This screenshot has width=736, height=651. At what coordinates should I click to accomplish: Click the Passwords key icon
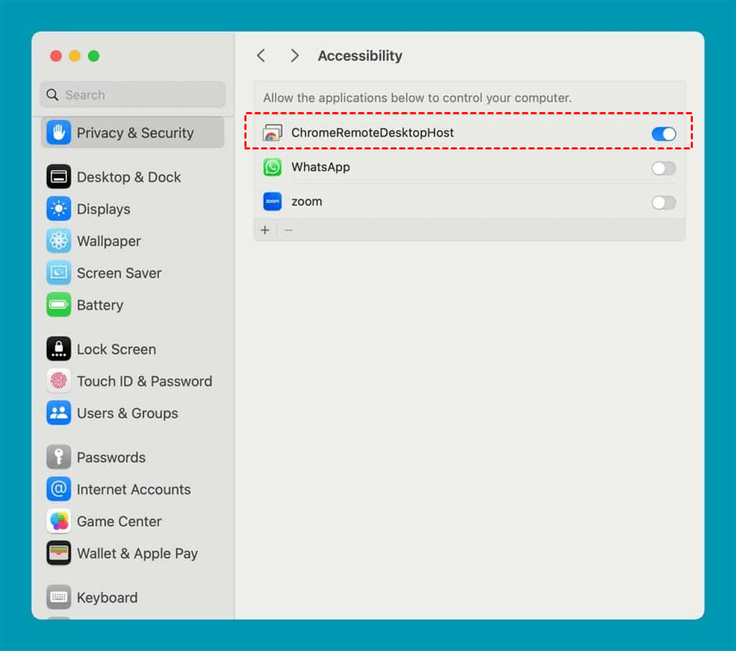(59, 457)
